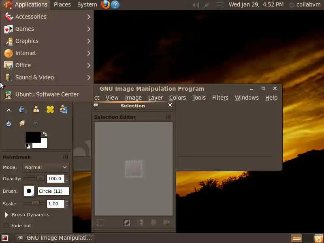Open the collabvm user session menu

(305, 4)
